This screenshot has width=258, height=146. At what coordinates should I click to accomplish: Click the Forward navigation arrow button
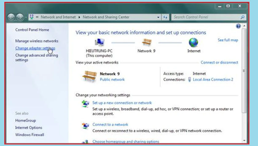pyautogui.click(x=20, y=17)
